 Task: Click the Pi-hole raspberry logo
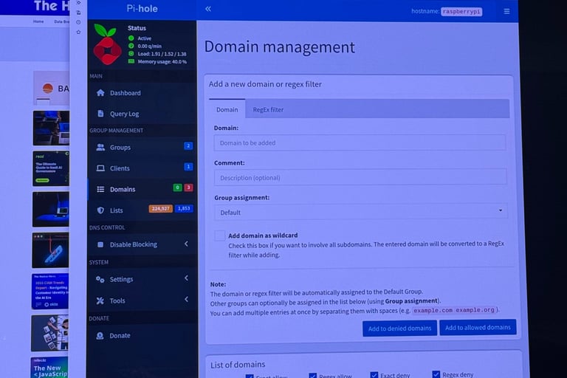click(107, 45)
